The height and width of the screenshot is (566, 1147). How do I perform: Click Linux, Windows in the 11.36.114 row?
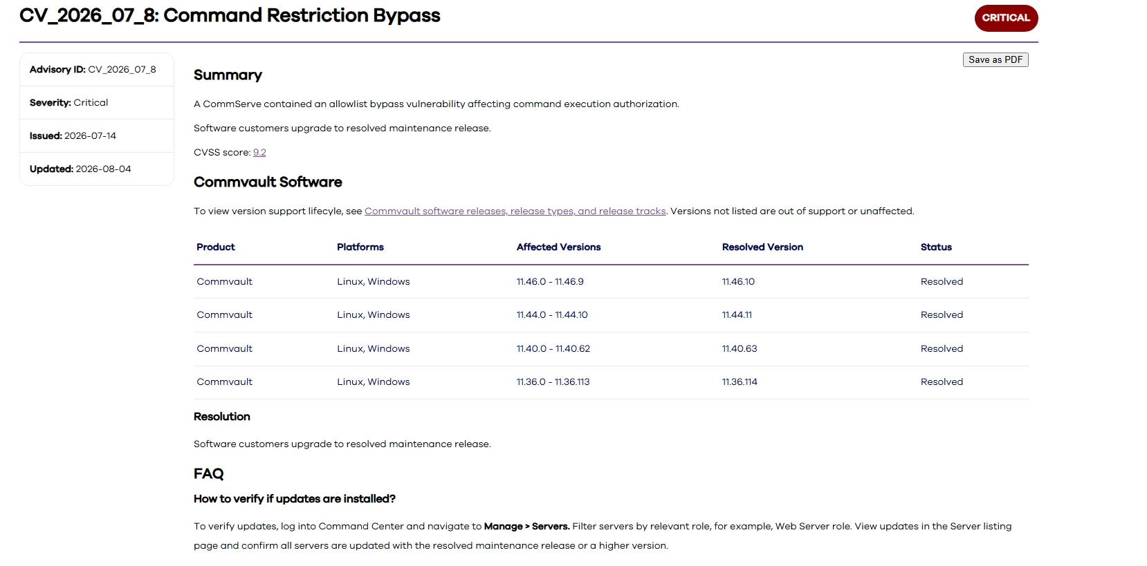(374, 382)
